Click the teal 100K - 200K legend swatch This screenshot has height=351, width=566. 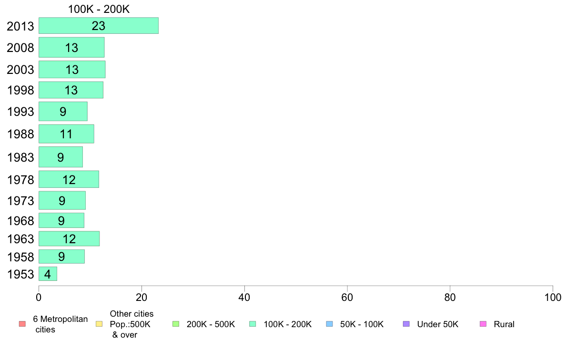(253, 324)
